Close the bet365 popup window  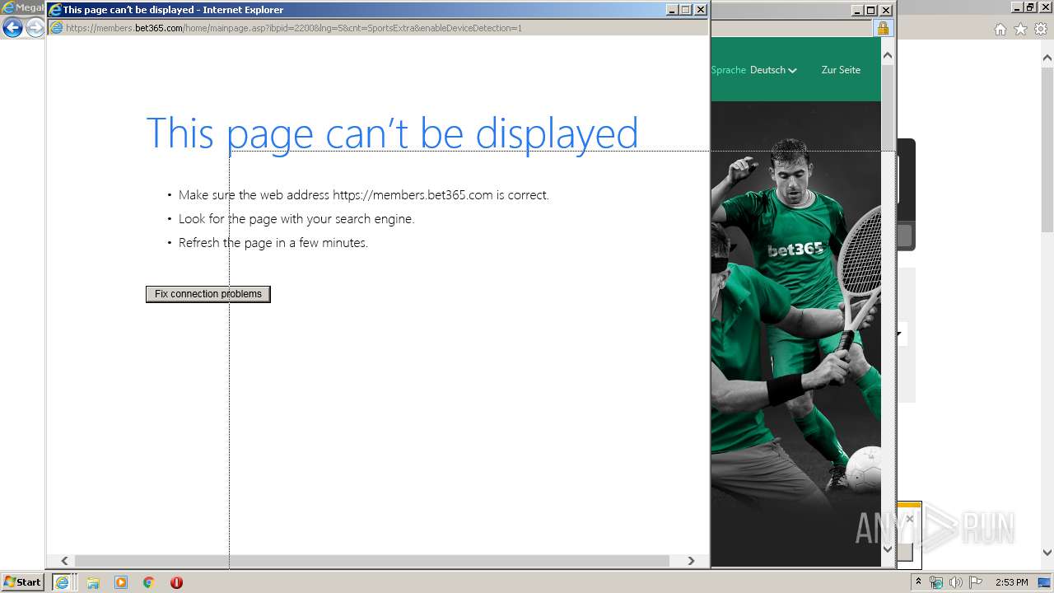tap(886, 11)
